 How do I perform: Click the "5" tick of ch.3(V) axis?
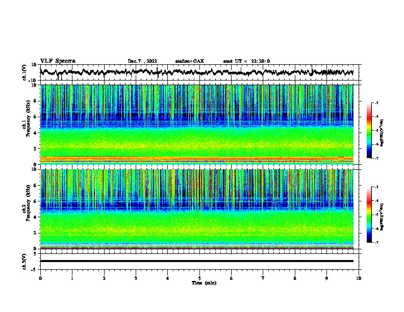click(35, 253)
